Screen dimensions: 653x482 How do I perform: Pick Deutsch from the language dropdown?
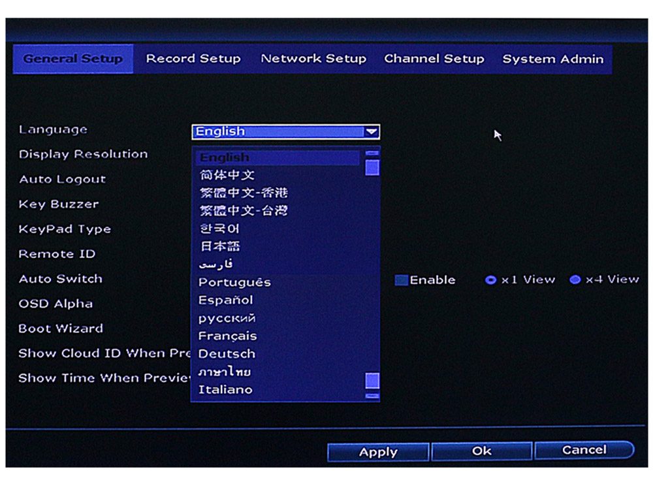pos(227,353)
